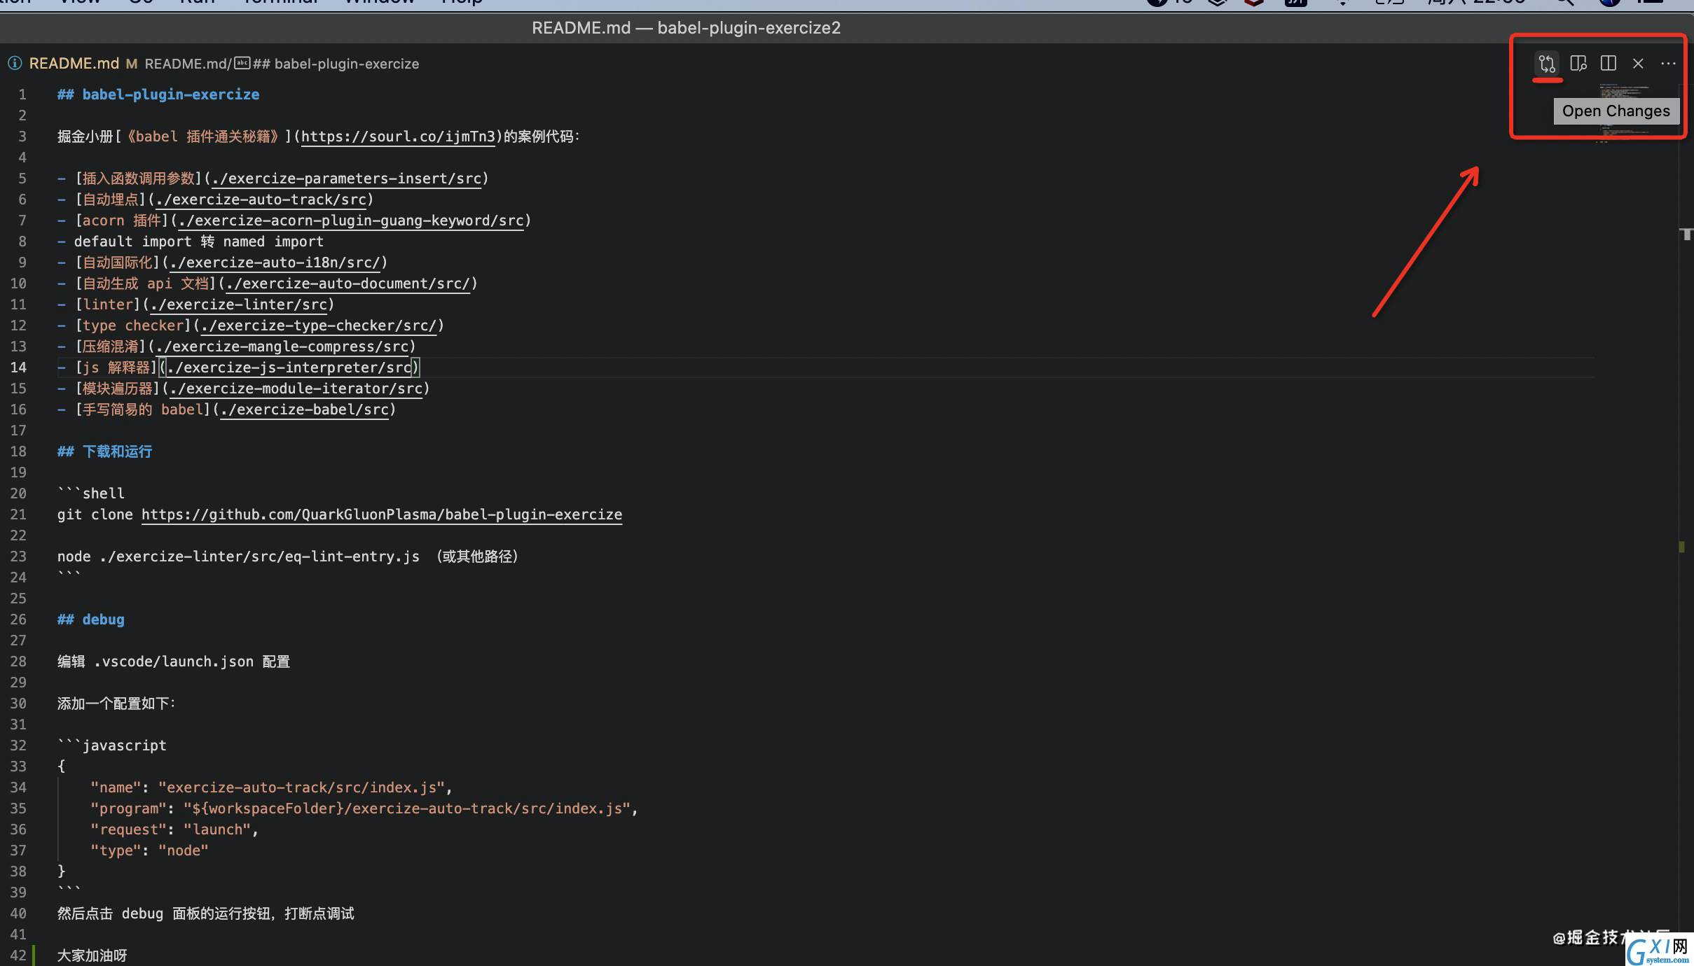1694x966 pixels.
Task: Click the Open Changes icon
Action: tap(1547, 64)
